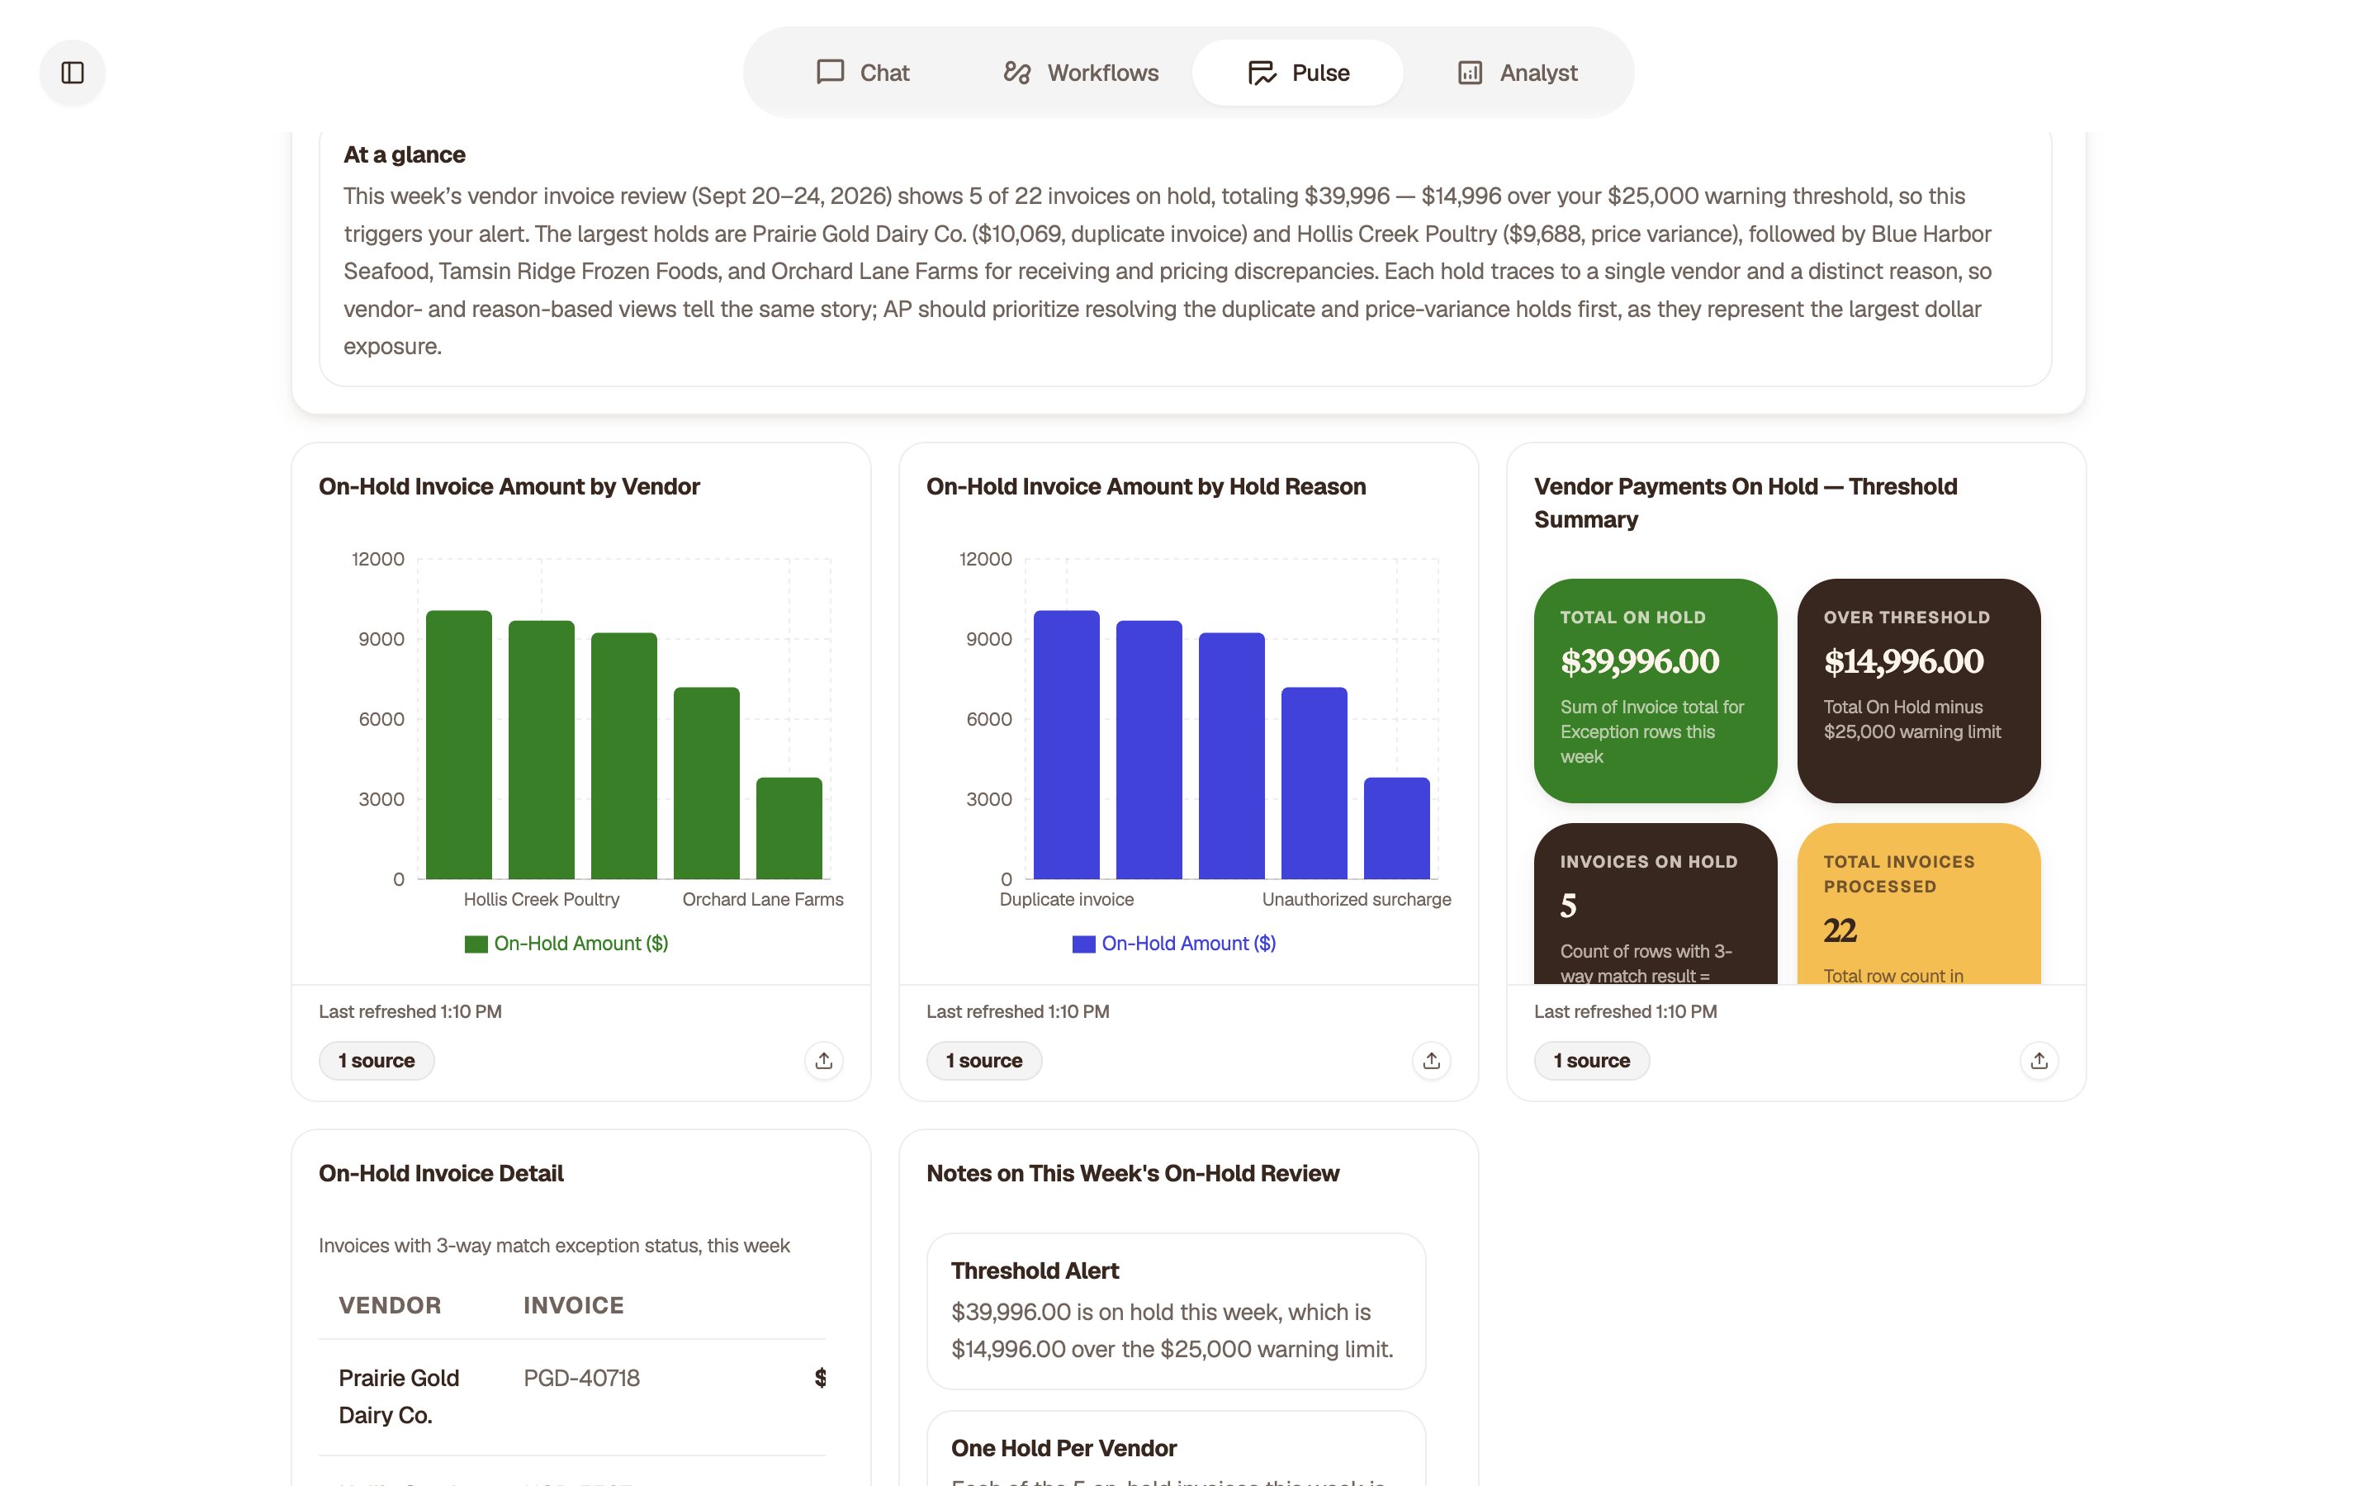Click the share icon on Threshold Summary card
The image size is (2378, 1486).
[x=2039, y=1061]
